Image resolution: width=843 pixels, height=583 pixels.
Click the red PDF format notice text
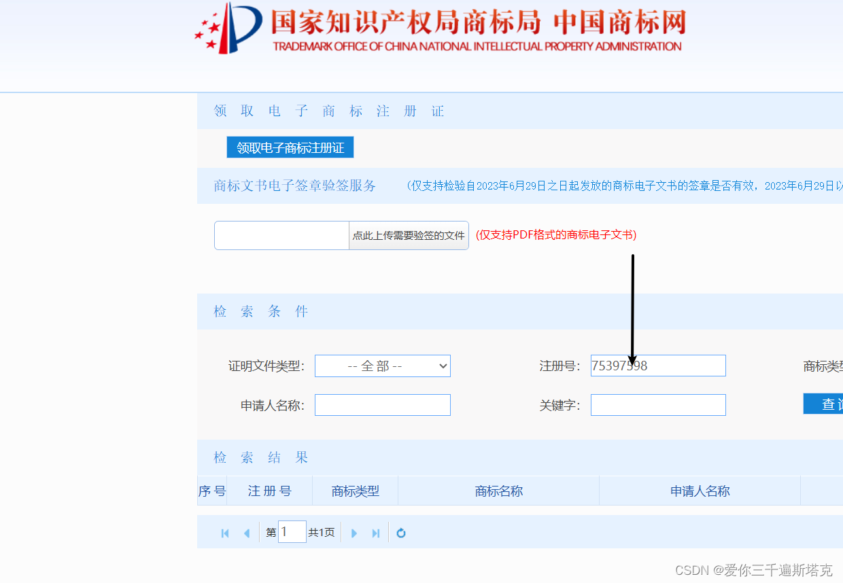point(556,234)
